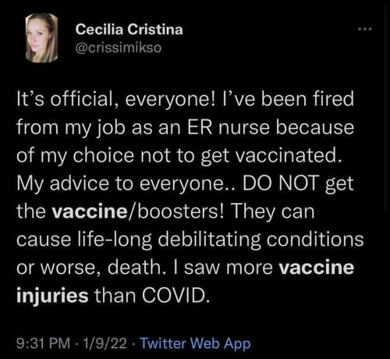Click the 9:31 PM timestamp
Screen dimensions: 390x359
(44, 343)
